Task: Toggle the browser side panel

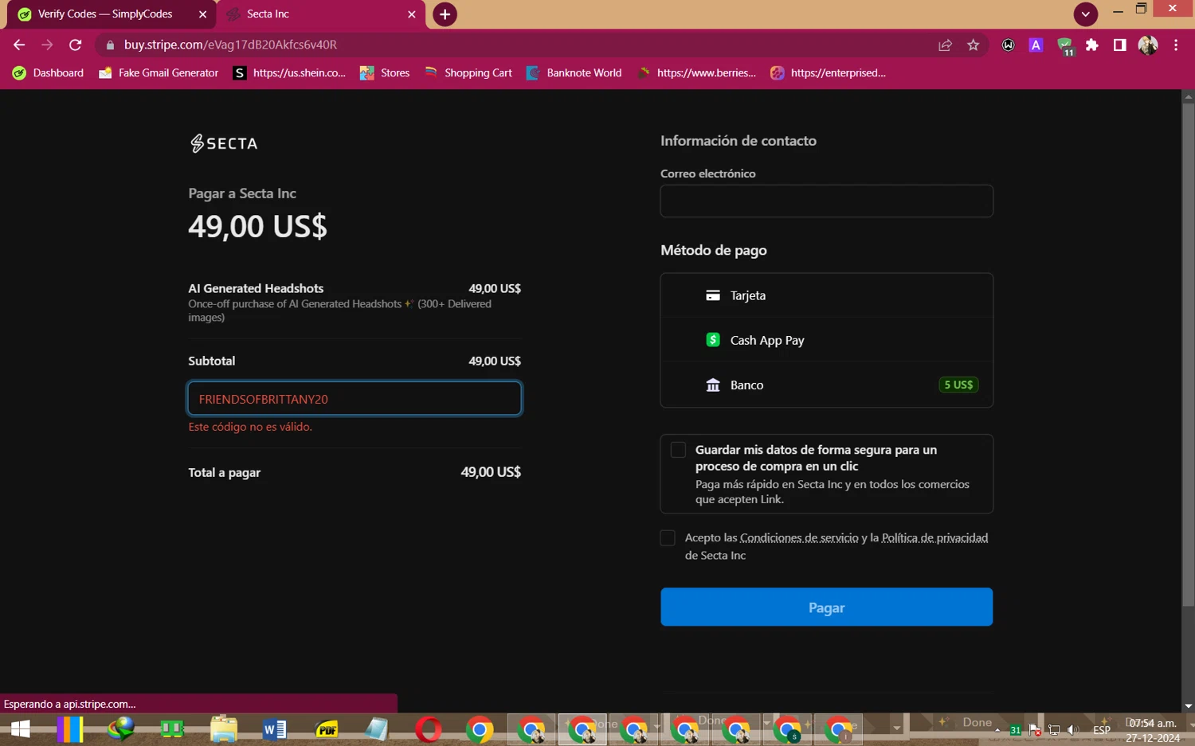Action: [x=1119, y=45]
